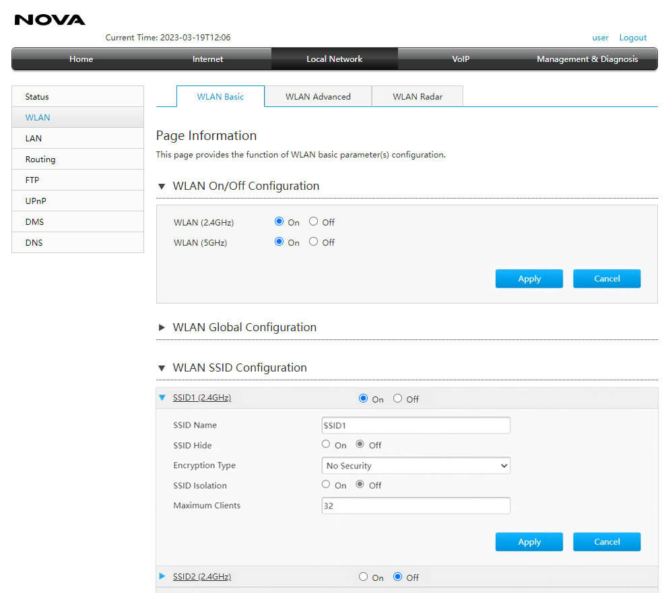Collapse the WLAN On/Off Configuration section
Screen dimensions: 664x593
[162, 186]
